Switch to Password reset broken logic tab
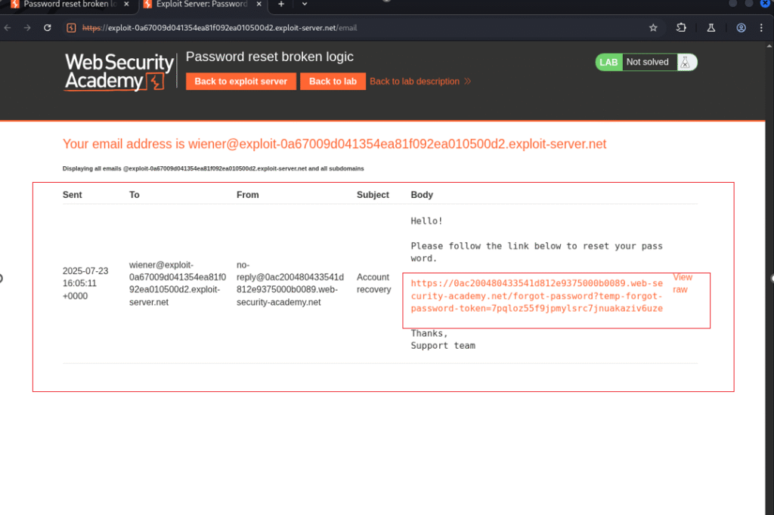This screenshot has height=515, width=774. pyautogui.click(x=70, y=5)
